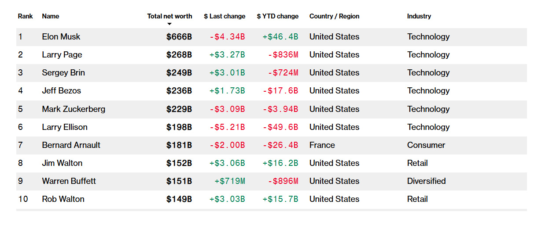This screenshot has width=545, height=226.
Task: Click France in Bernard Arnault's row
Action: click(322, 145)
